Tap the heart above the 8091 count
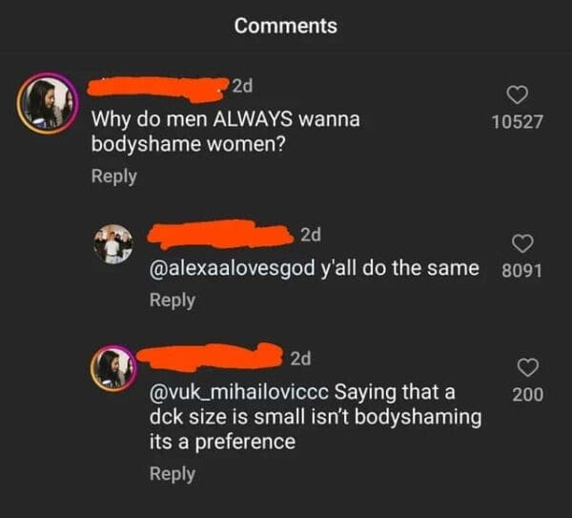Viewport: 572px width, 518px height. (521, 243)
